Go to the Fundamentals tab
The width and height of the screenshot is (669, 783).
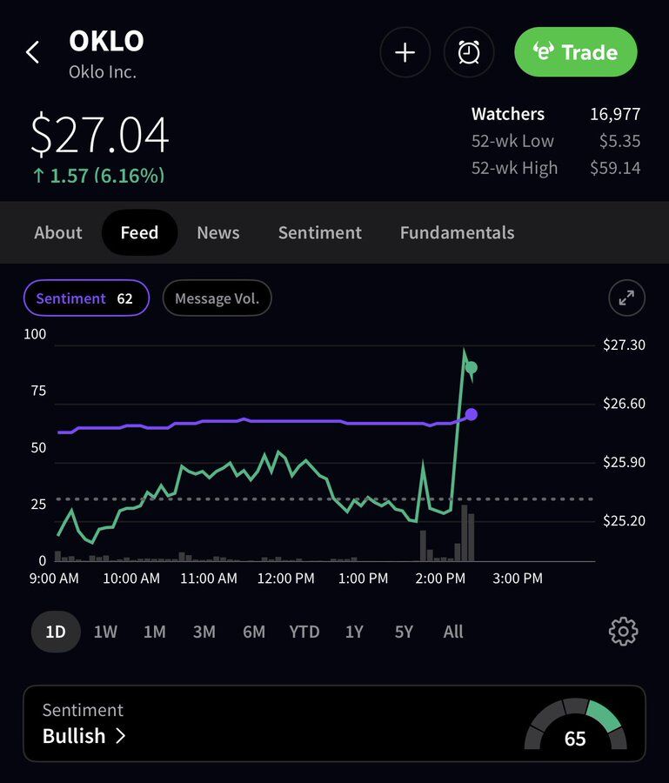(x=457, y=232)
